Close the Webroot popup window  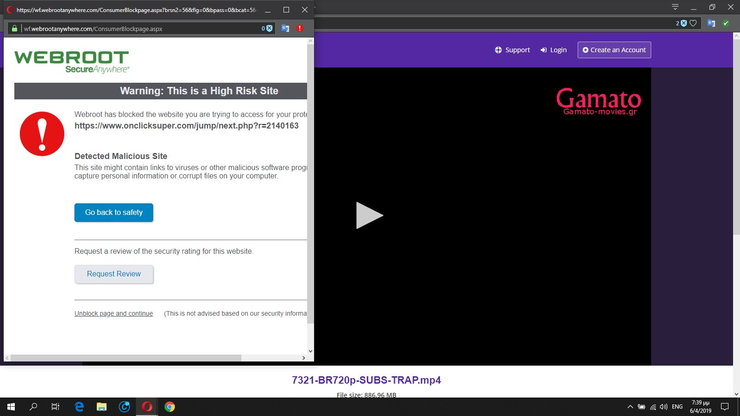tap(304, 10)
